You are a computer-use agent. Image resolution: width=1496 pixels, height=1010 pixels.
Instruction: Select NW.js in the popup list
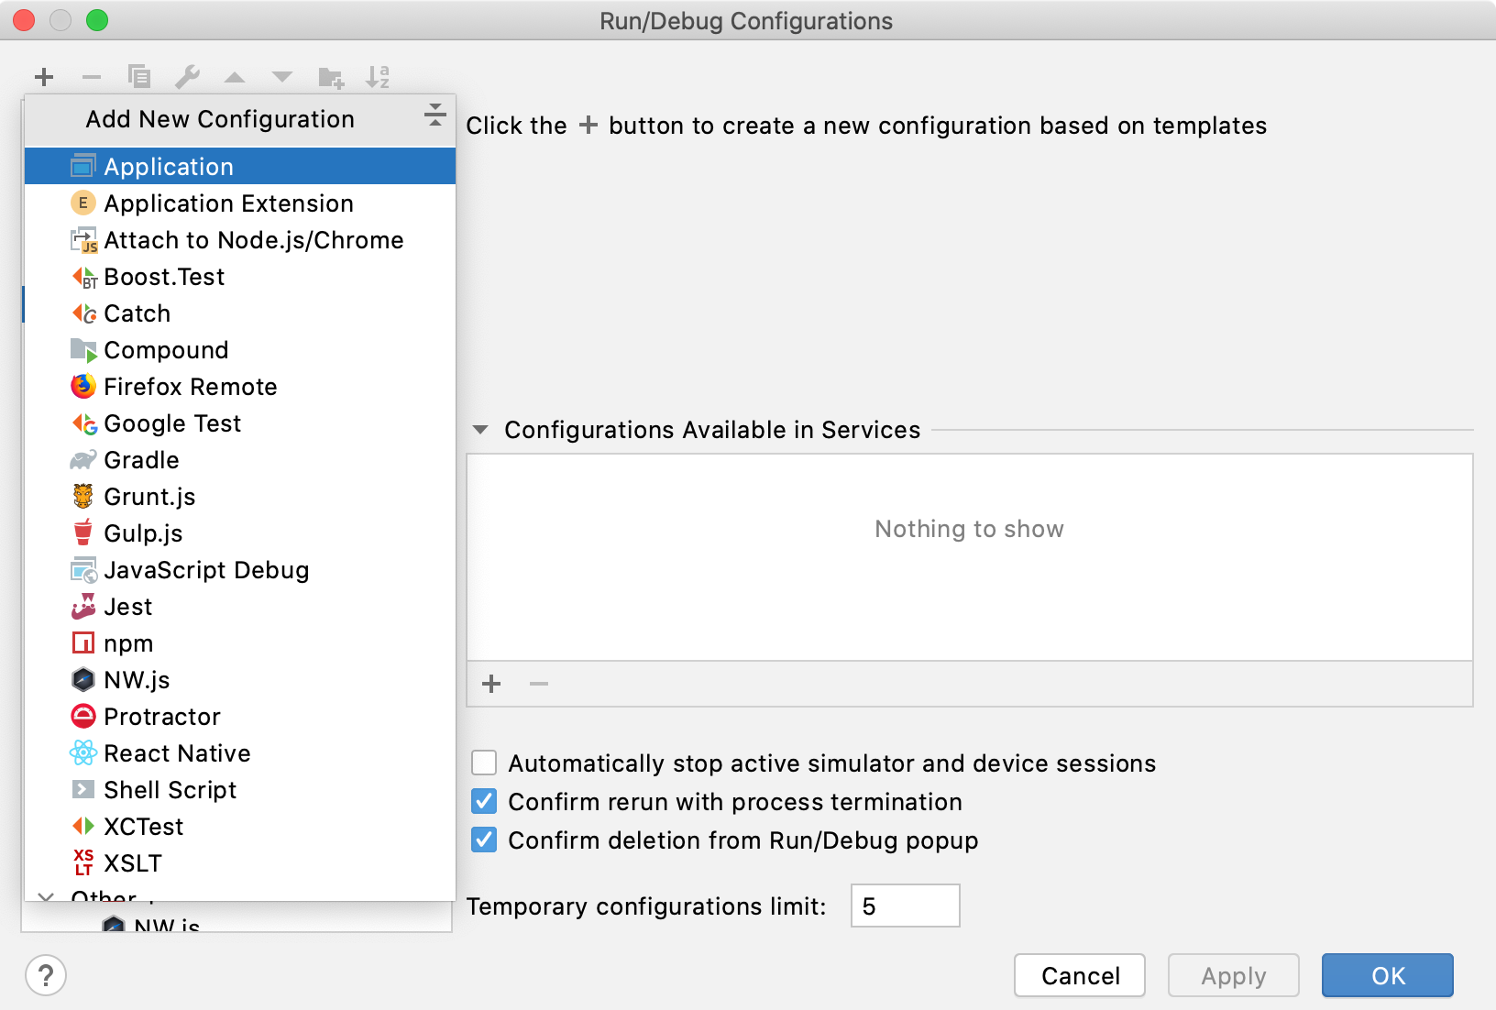pos(240,679)
